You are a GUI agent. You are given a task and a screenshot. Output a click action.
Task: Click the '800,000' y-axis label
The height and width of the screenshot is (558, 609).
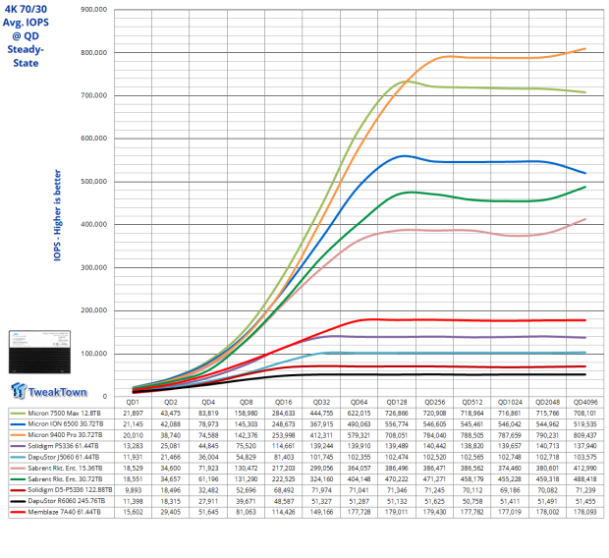93,52
